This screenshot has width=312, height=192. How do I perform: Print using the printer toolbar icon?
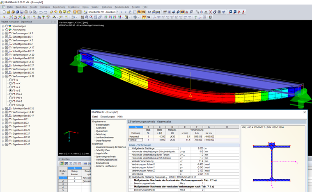31,12
